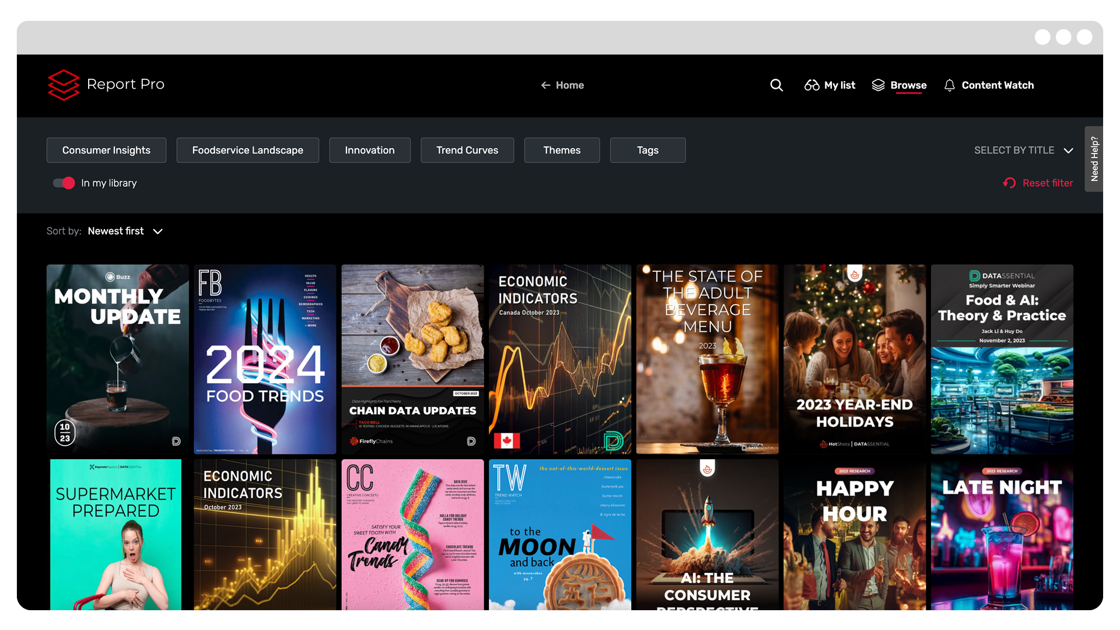Click the search magnifier icon
Viewport: 1120px width, 630px height.
point(776,85)
